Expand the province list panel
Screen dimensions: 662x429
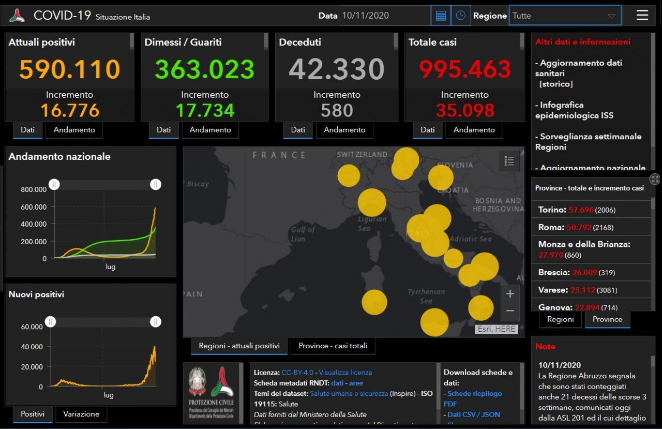[655, 179]
